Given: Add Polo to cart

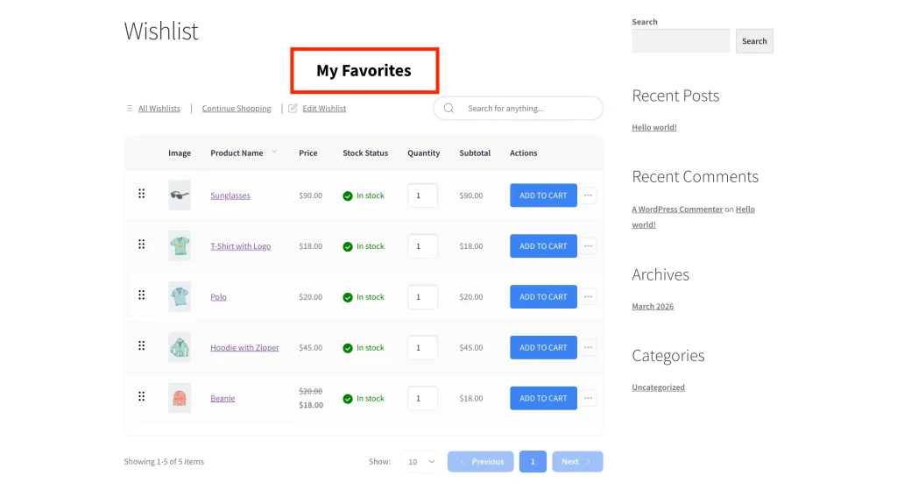Looking at the screenshot, I should coord(543,296).
